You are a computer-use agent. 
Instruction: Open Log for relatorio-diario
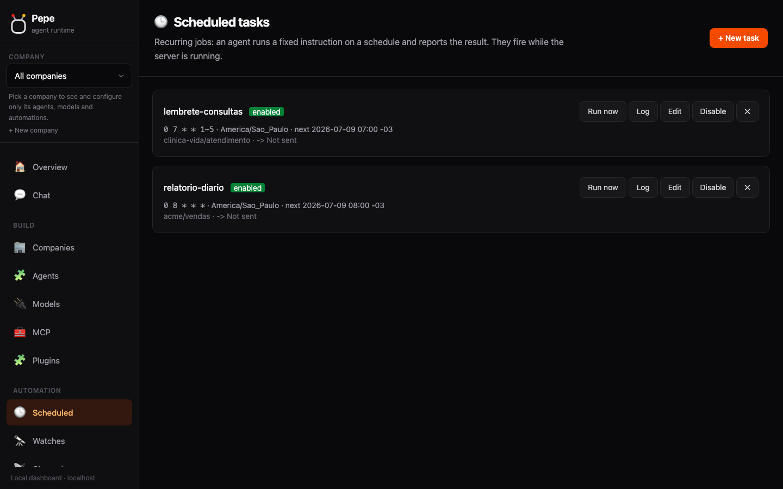(643, 187)
